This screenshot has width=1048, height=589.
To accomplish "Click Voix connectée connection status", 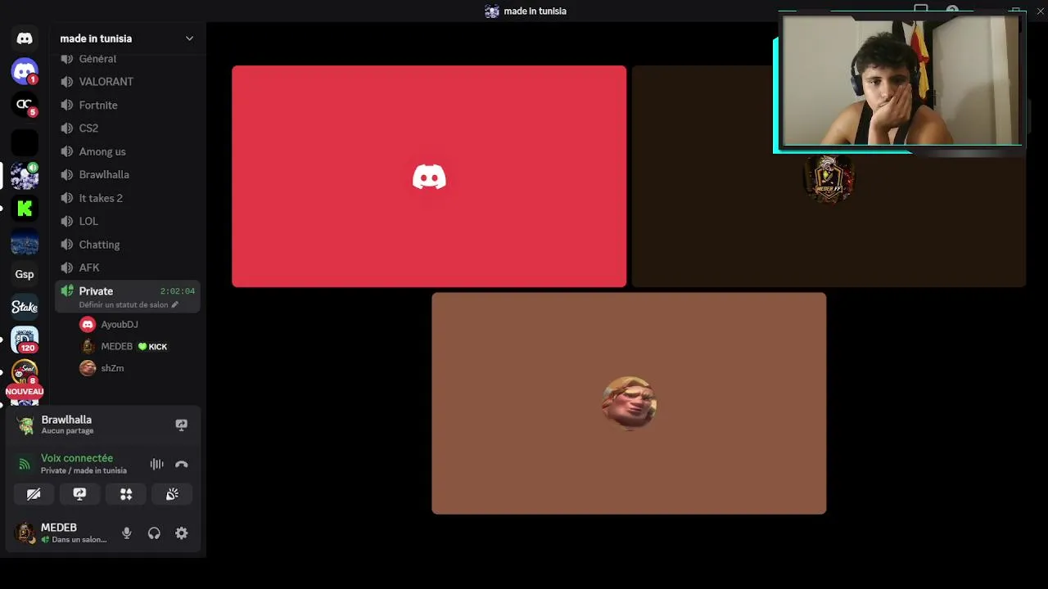I will tap(77, 458).
